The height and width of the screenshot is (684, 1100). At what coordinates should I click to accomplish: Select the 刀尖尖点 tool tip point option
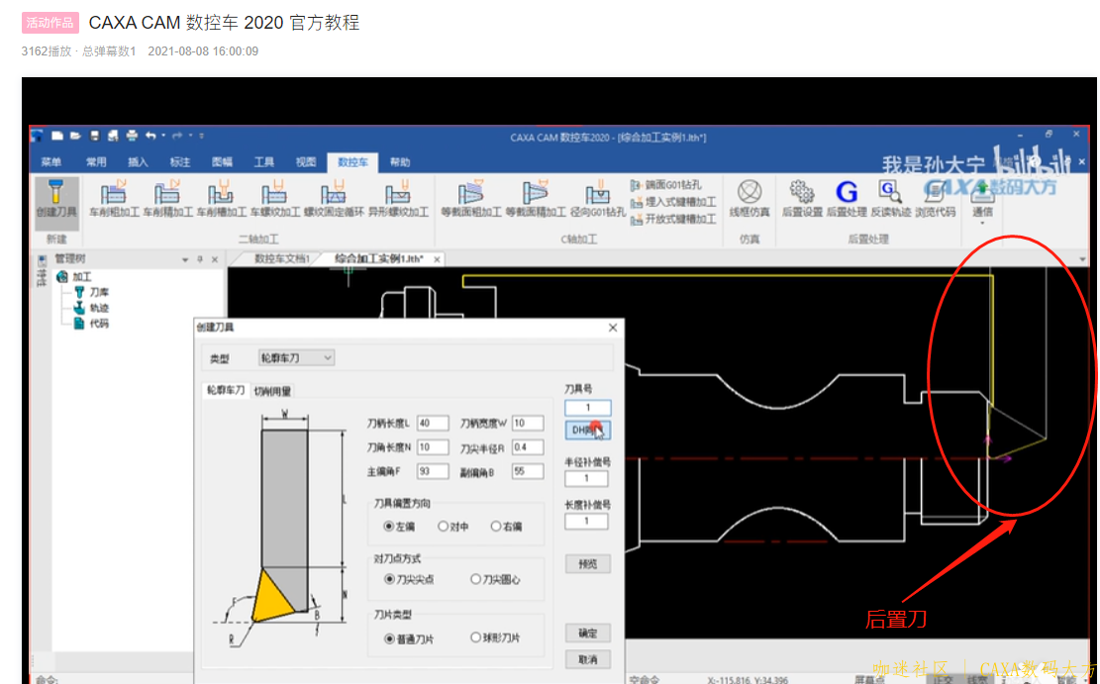point(389,579)
